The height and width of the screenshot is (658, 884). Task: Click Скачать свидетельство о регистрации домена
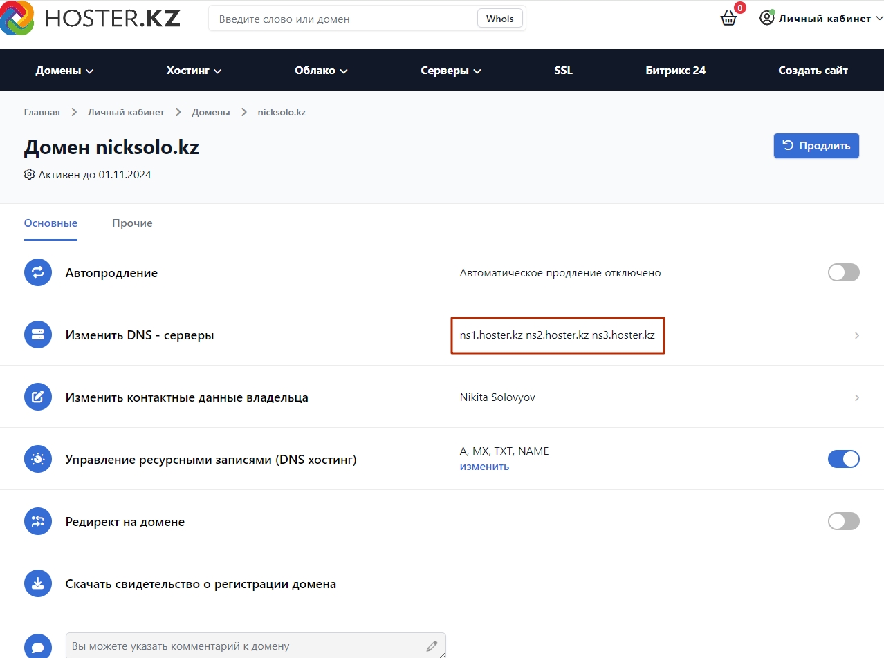[201, 584]
